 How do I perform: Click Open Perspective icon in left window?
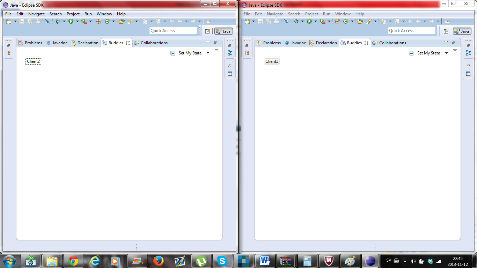[x=207, y=31]
